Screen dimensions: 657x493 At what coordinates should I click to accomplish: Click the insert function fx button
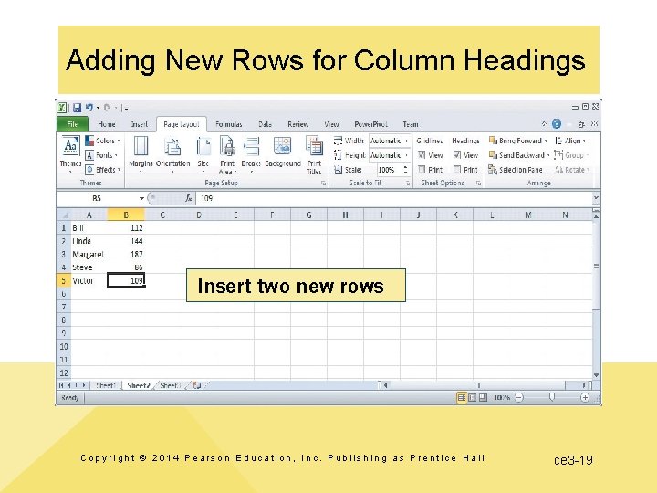(x=189, y=198)
